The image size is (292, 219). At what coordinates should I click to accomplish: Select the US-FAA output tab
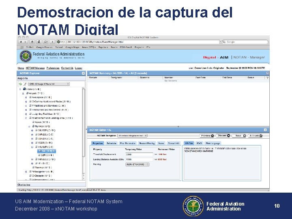tap(189, 143)
